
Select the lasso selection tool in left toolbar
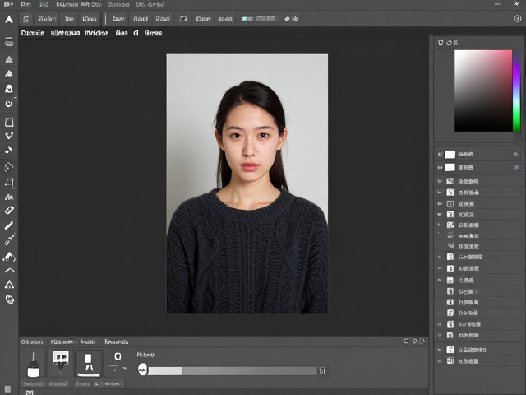(x=9, y=166)
